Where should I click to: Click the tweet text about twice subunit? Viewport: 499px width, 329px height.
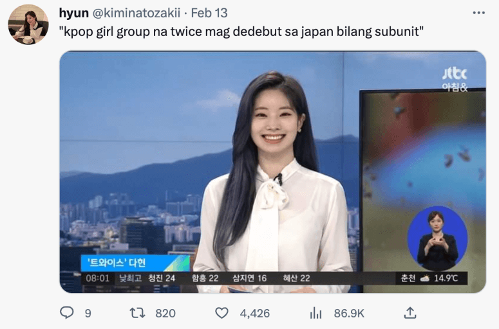pyautogui.click(x=241, y=31)
